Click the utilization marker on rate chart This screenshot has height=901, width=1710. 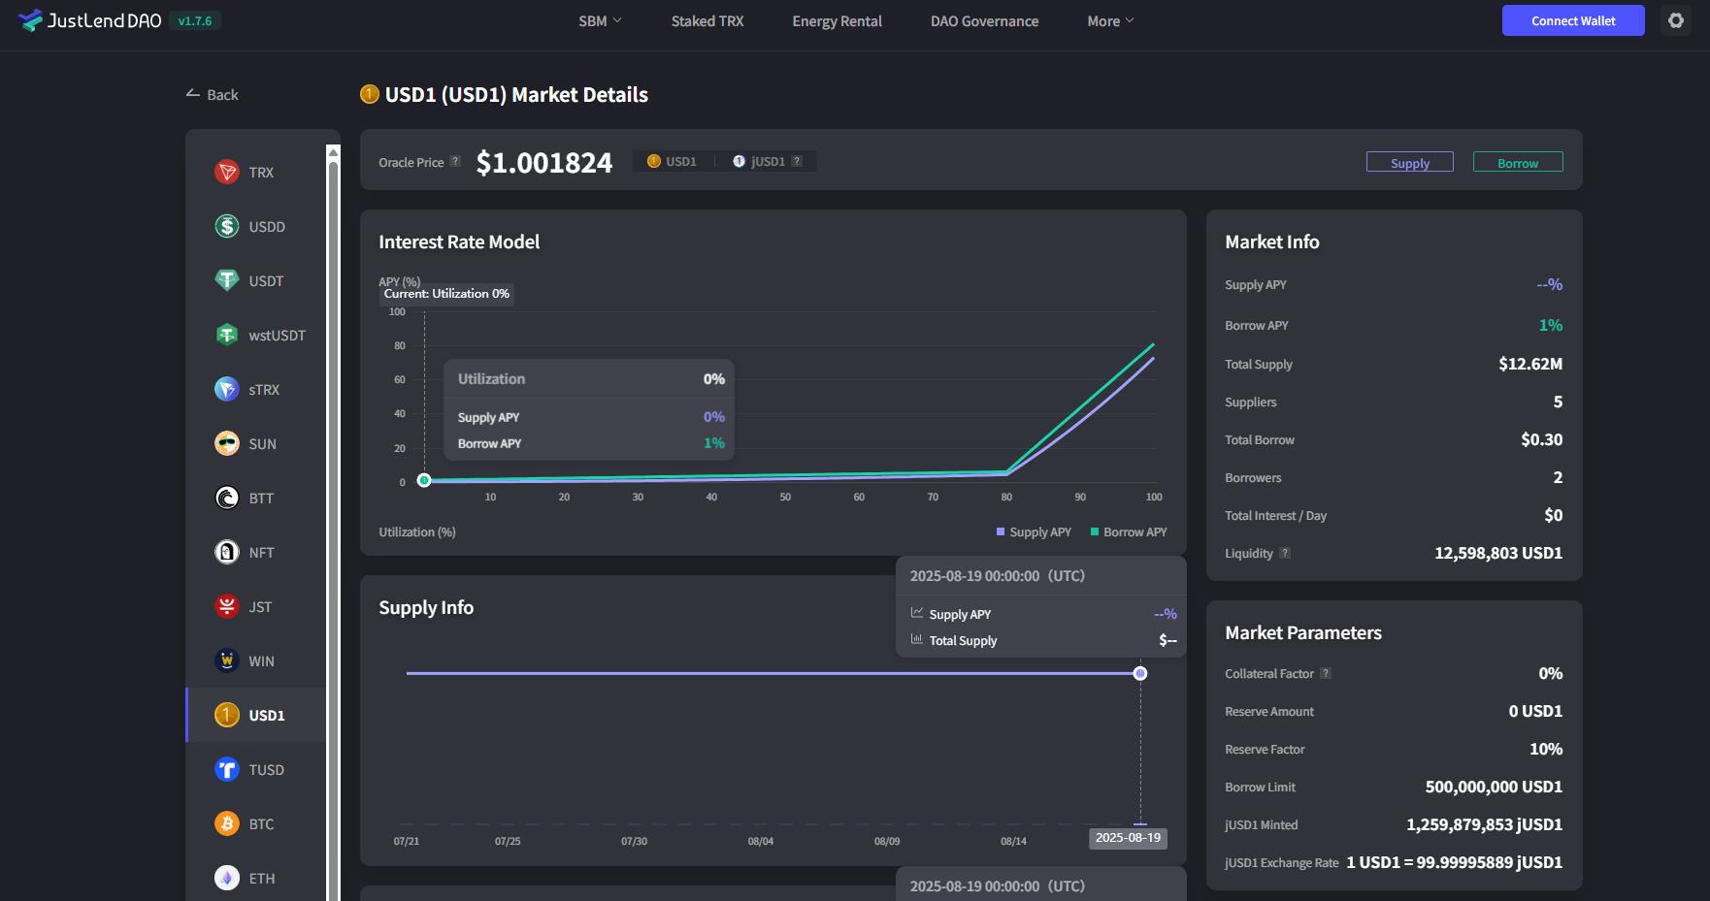424,480
